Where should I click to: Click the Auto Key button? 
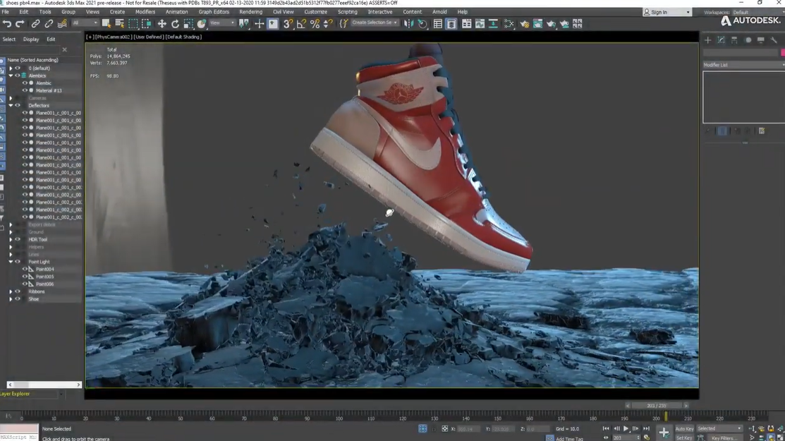pos(684,428)
